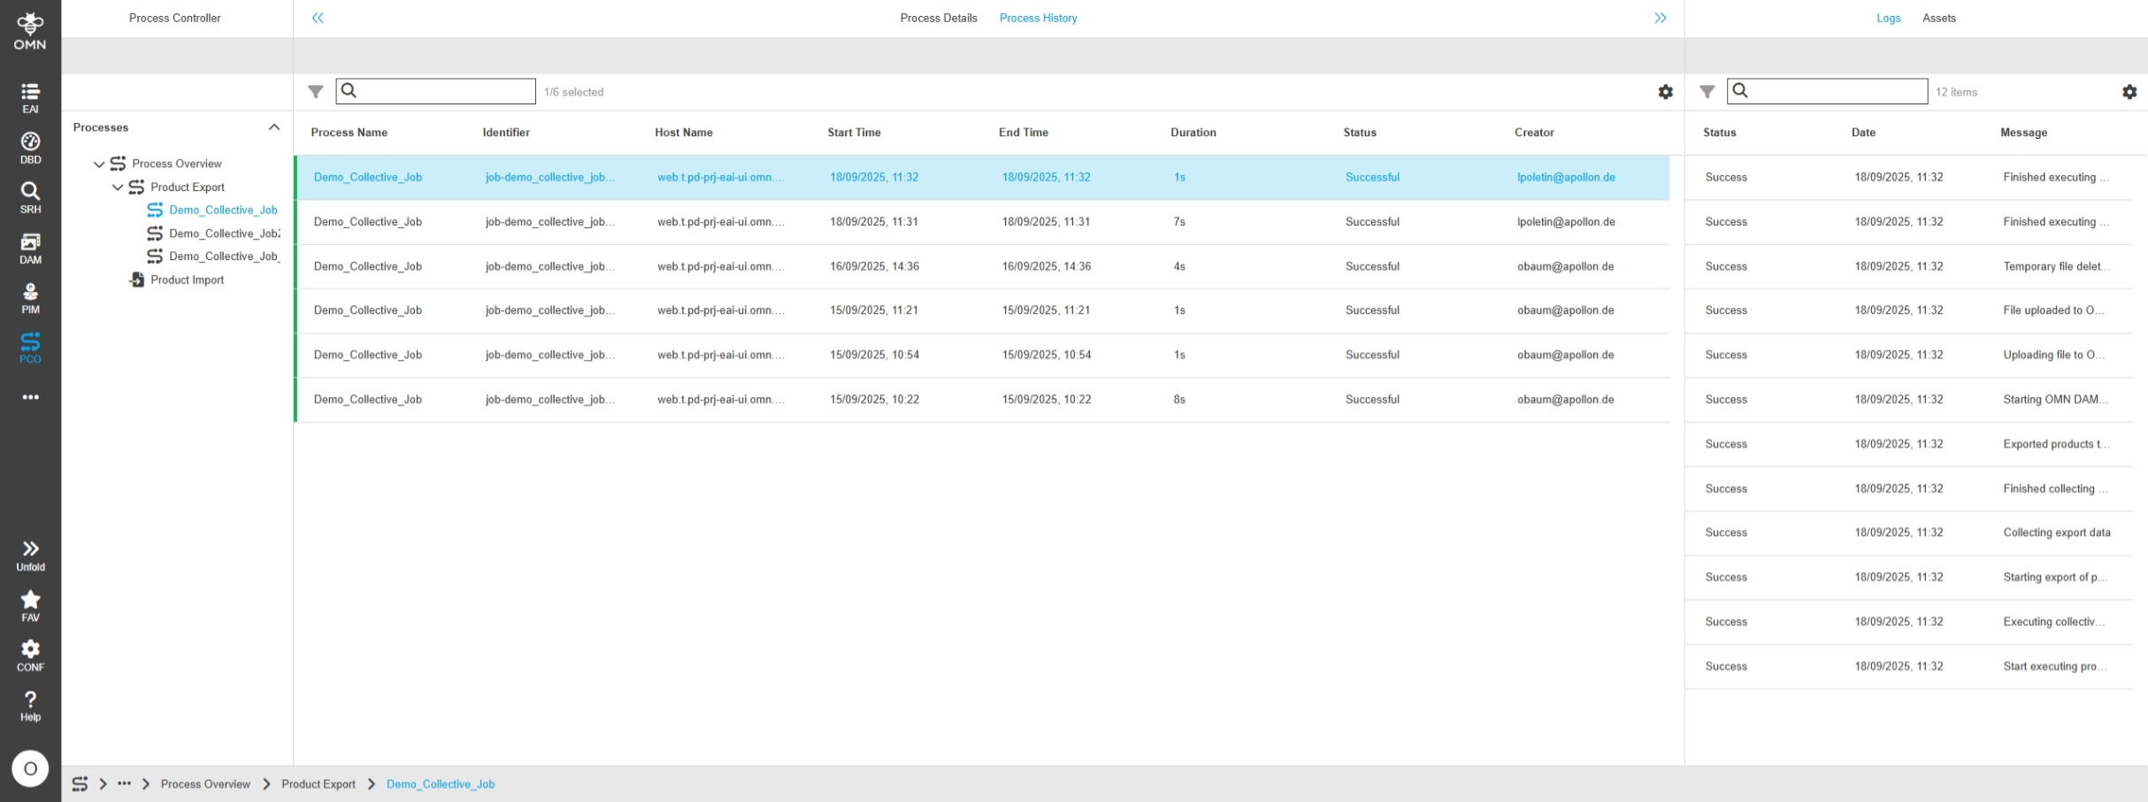Click Product Export in breadcrumb
2148x802 pixels.
tap(318, 784)
